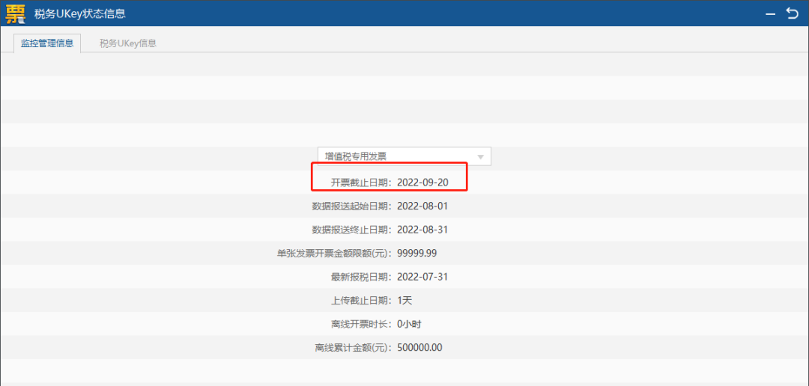Click the 数据报送起始日期 value 2022-08-01
The width and height of the screenshot is (809, 386).
pyautogui.click(x=422, y=206)
